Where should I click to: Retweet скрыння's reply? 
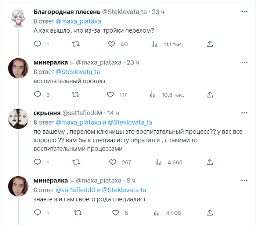click(75, 162)
